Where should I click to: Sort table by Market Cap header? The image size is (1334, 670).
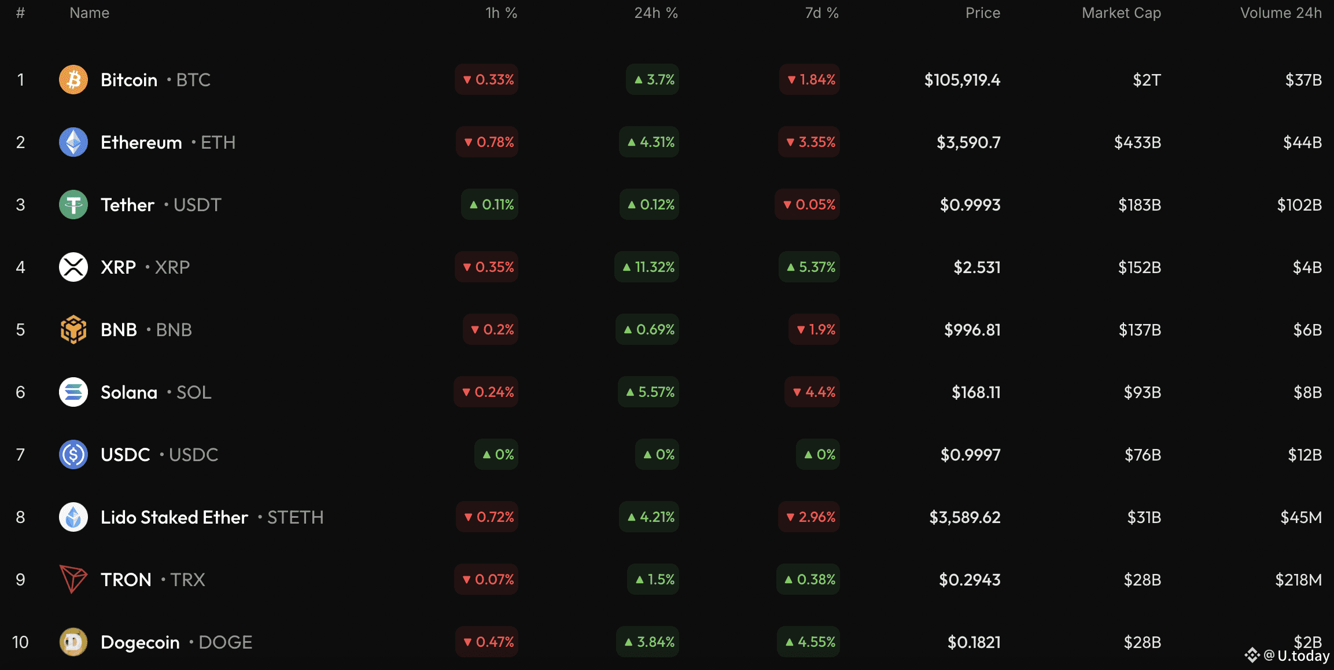point(1121,13)
